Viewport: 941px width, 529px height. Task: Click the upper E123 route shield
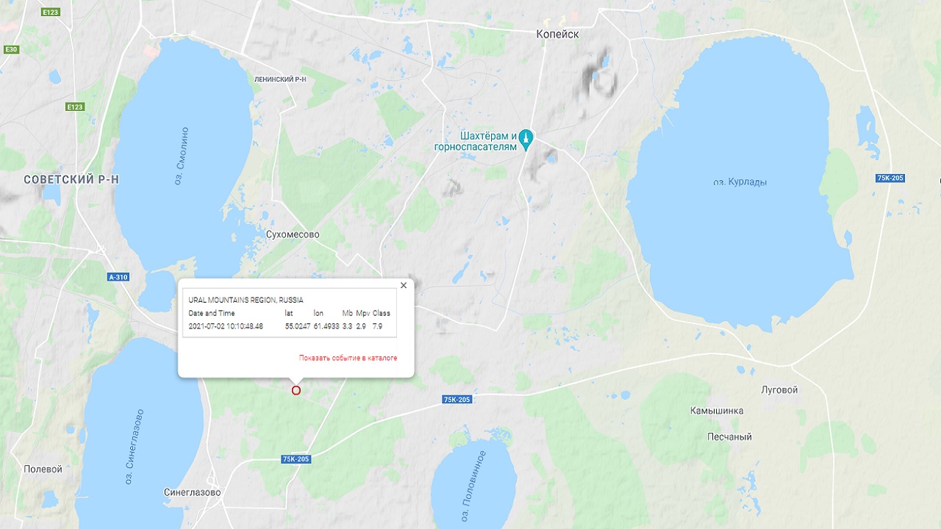(51, 12)
